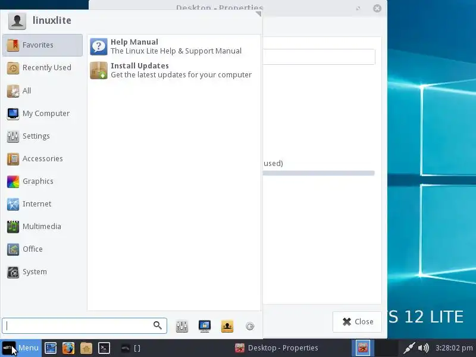Launch the Help Manual

click(x=174, y=46)
